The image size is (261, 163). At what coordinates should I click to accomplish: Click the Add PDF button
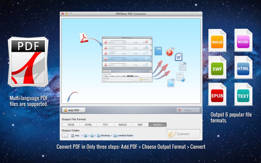[x=74, y=110]
